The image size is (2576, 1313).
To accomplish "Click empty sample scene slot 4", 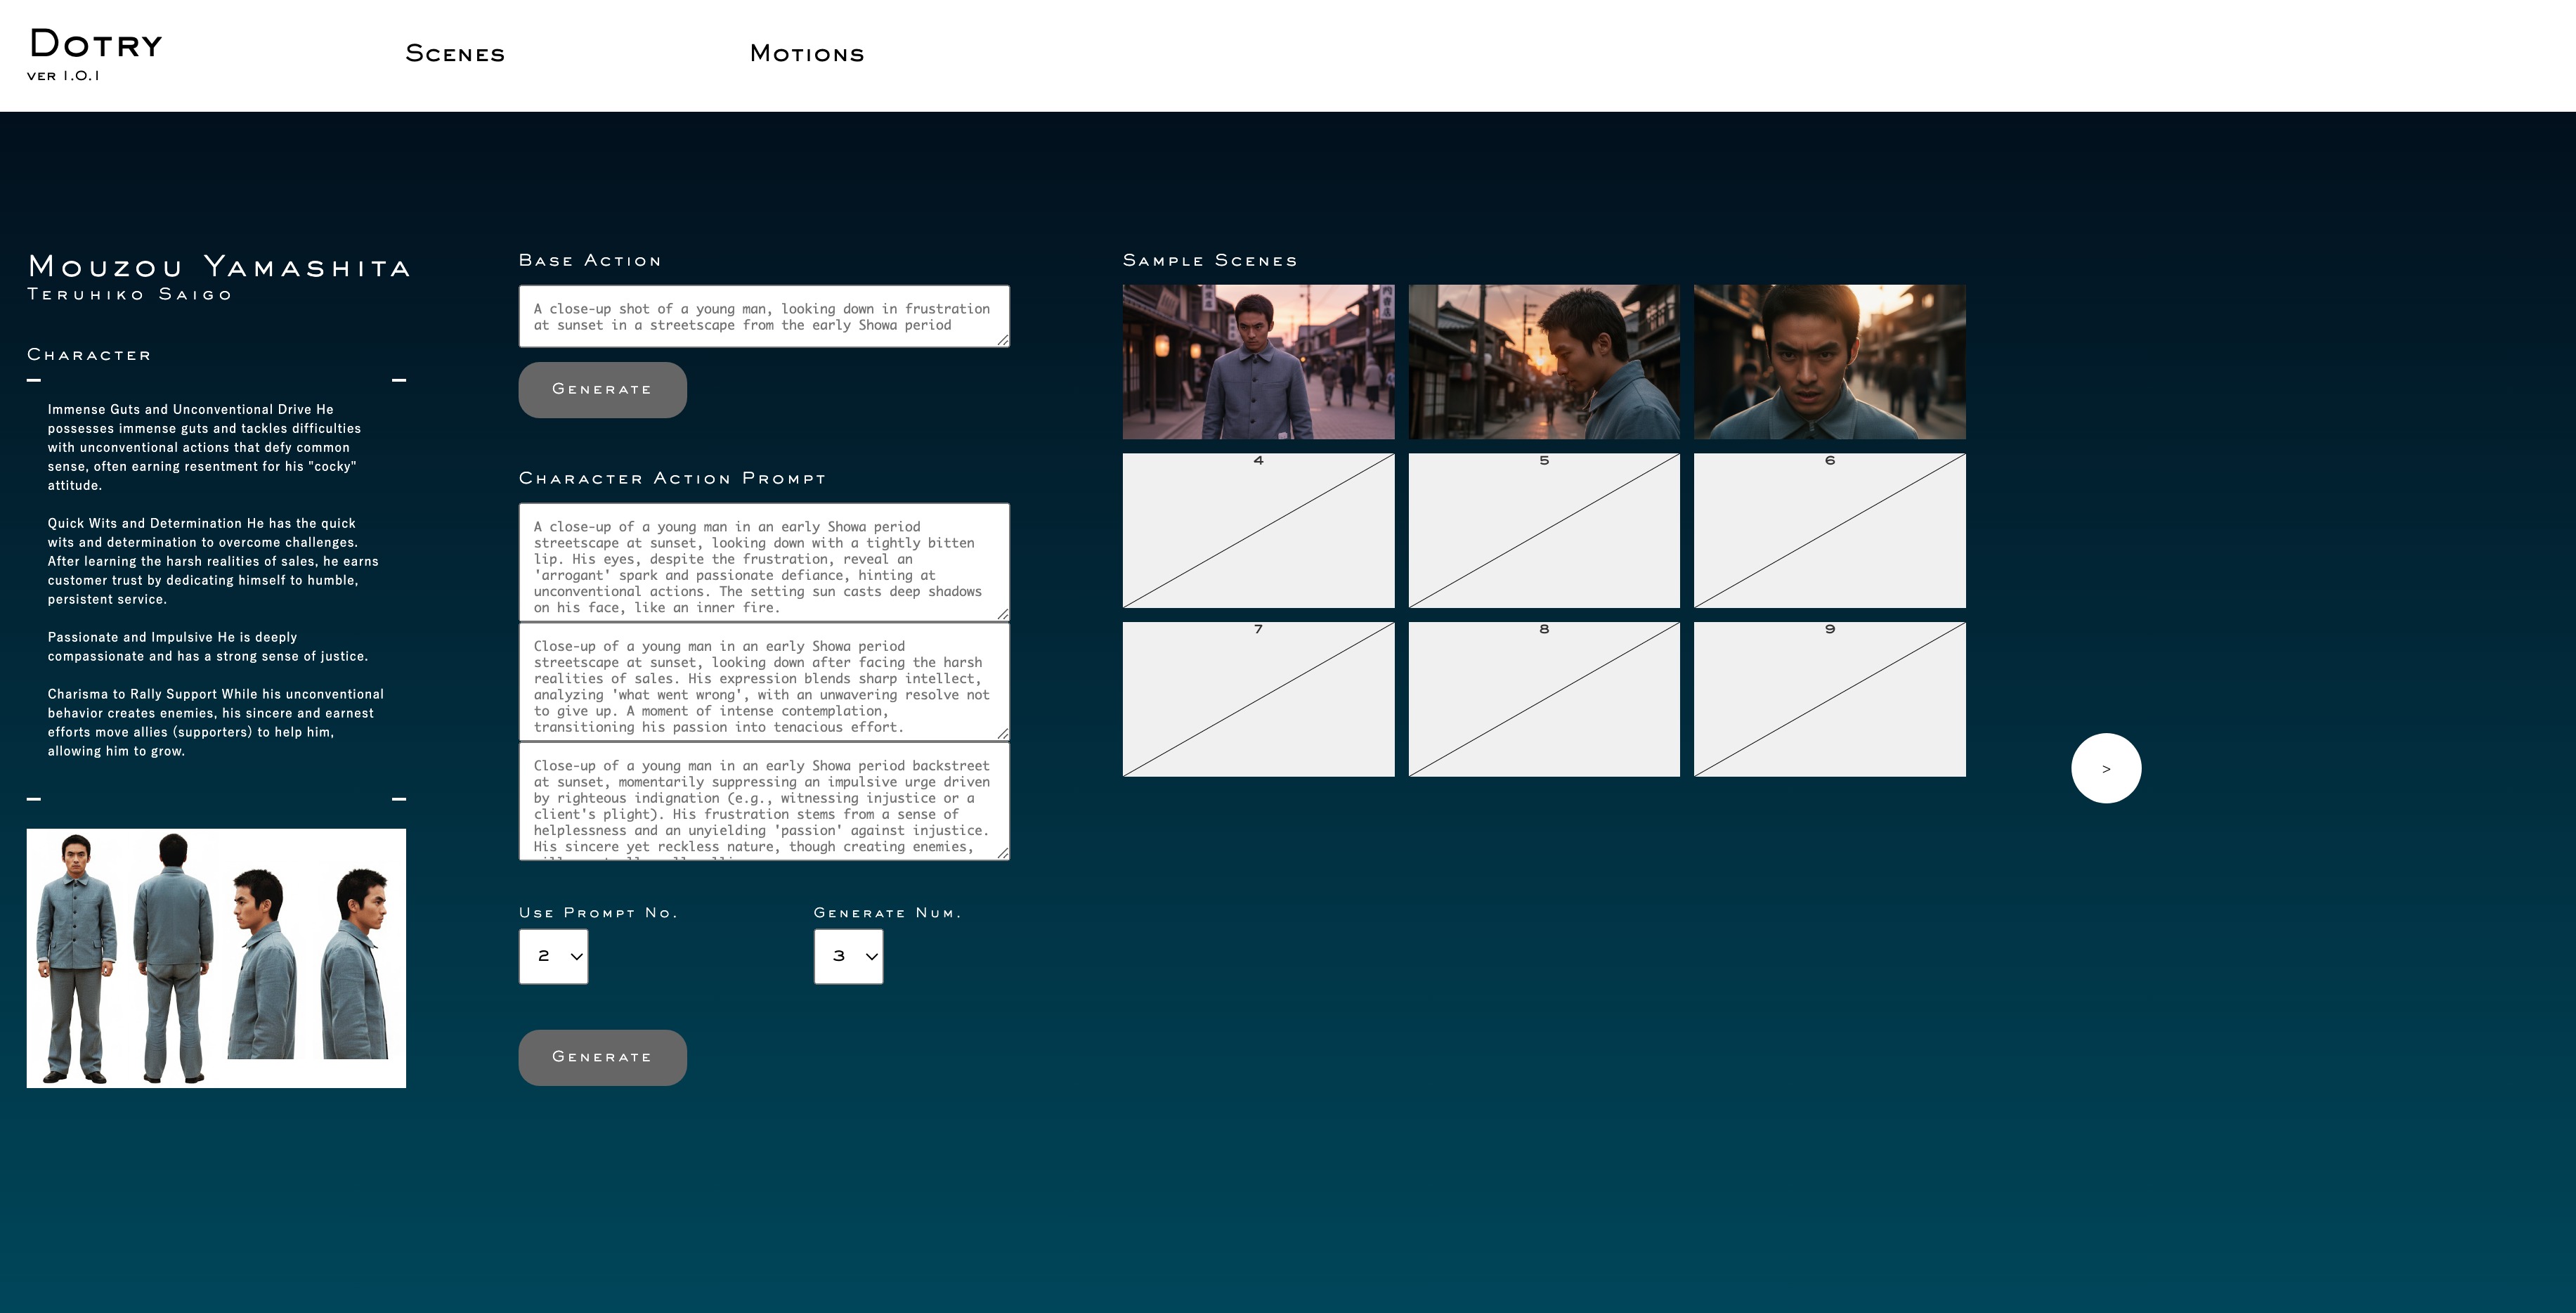I will click(x=1258, y=531).
